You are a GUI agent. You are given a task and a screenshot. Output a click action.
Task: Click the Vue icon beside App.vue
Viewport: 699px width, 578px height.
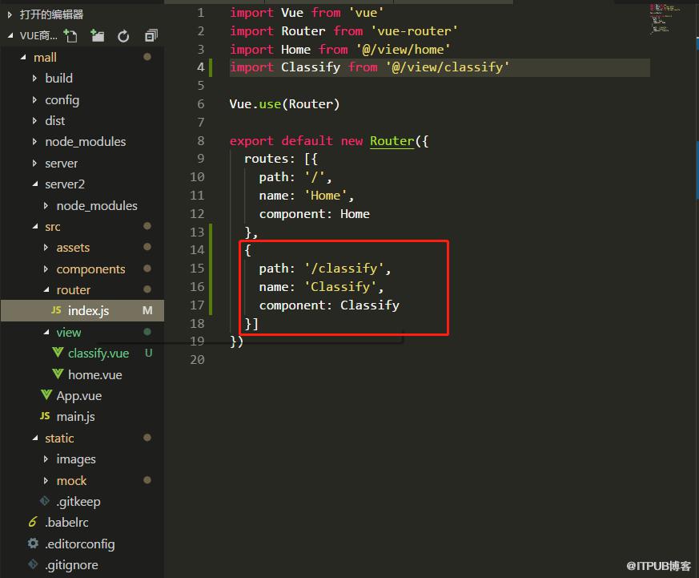(x=46, y=395)
